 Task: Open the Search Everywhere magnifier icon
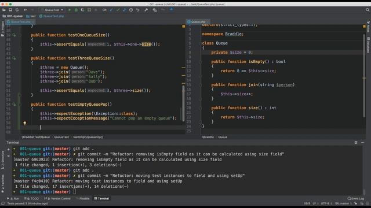pos(368,10)
